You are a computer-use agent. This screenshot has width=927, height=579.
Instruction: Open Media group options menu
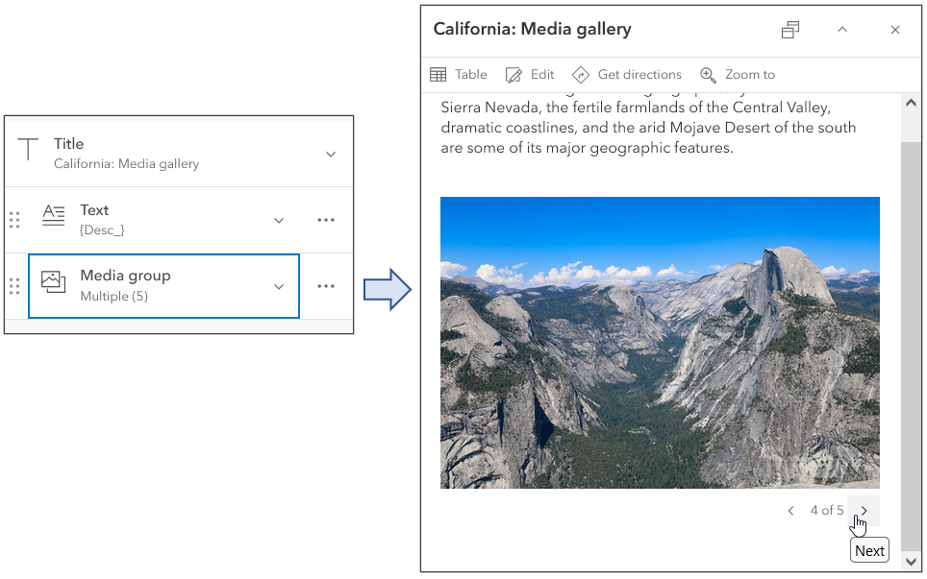326,286
